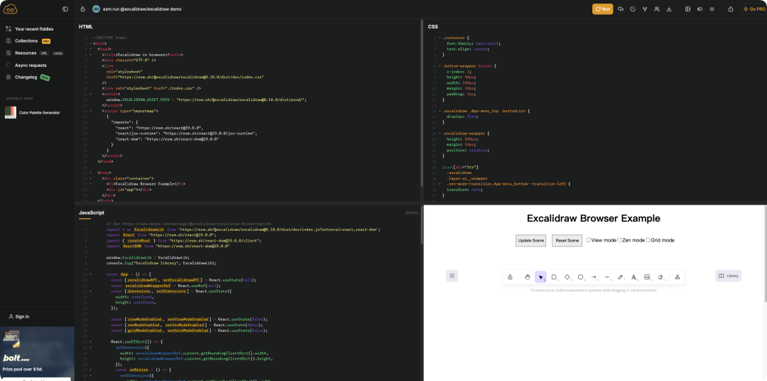Select the Excalidraw rectangle tool
The width and height of the screenshot is (767, 381).
(x=554, y=277)
